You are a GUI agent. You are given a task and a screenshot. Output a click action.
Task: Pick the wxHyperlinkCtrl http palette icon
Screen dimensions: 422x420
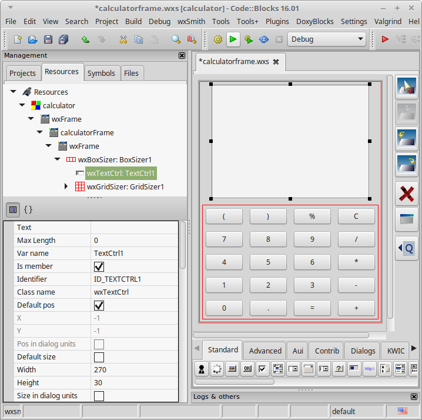click(x=370, y=369)
